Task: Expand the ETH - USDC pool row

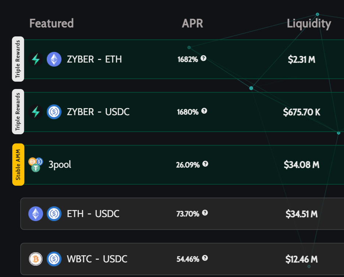Action: 182,214
